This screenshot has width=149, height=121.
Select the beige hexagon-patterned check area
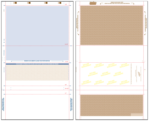point(37,73)
